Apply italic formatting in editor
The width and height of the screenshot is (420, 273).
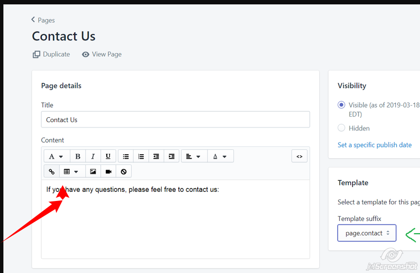pyautogui.click(x=93, y=156)
